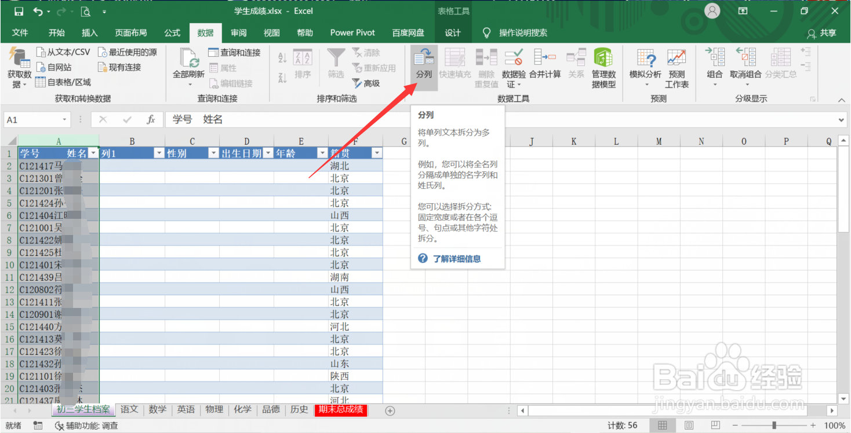Select Normal view in status bar
The width and height of the screenshot is (851, 433).
tap(662, 425)
